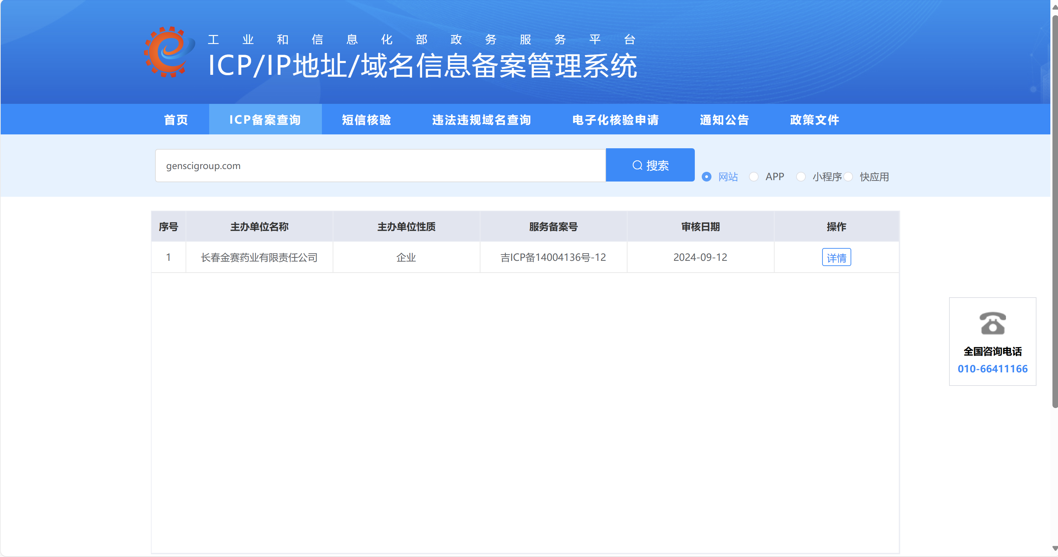
Task: Choose the 快应用 radio option
Action: point(848,177)
